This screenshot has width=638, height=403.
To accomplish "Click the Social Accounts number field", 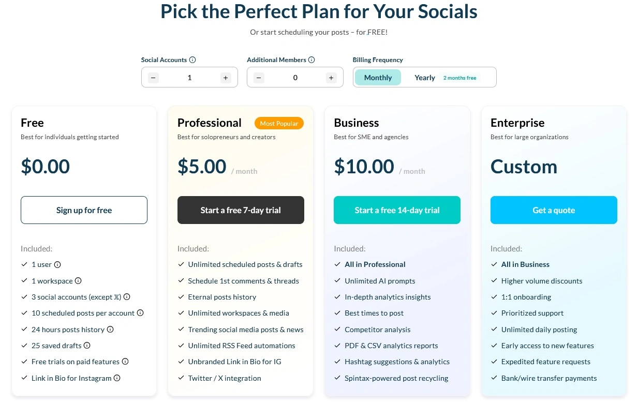I will [189, 77].
